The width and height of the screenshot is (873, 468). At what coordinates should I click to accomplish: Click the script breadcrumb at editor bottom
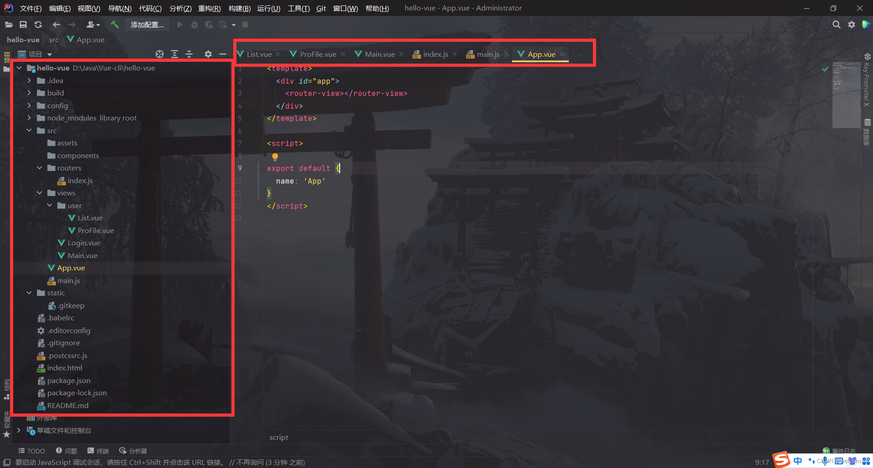pyautogui.click(x=279, y=437)
